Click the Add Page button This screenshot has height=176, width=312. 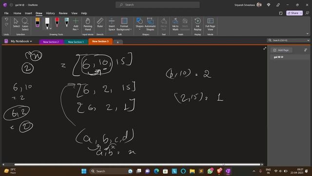[x=281, y=50]
